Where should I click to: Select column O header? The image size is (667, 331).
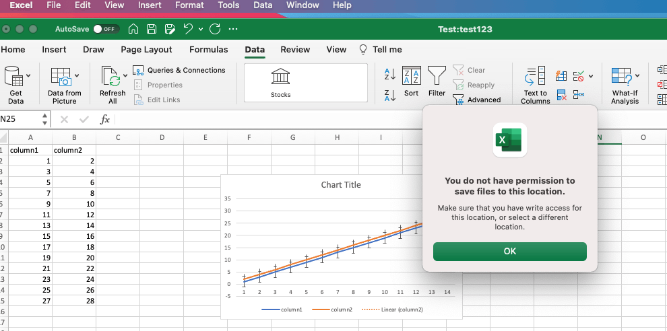[x=643, y=137]
